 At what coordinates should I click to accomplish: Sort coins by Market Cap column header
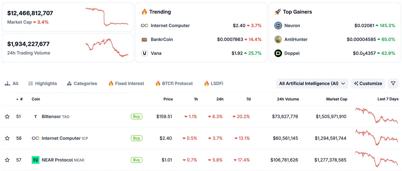pyautogui.click(x=337, y=99)
